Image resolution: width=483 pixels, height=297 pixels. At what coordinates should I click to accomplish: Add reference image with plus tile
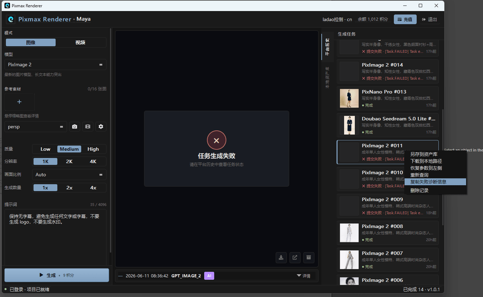pos(19,102)
